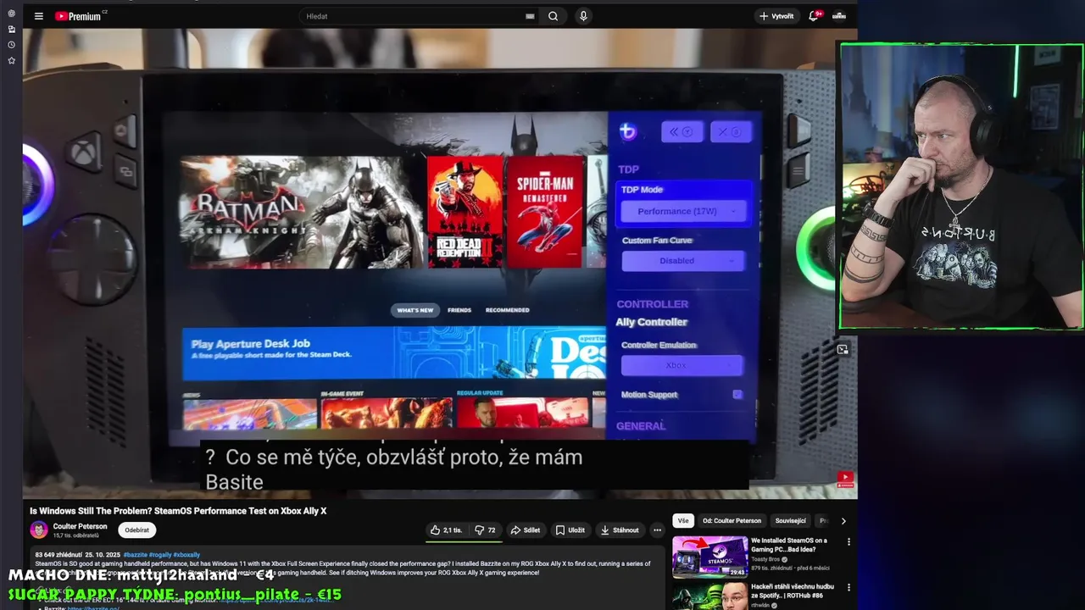Screen dimensions: 1085x610
Task: Click the #rogally hashtag
Action: (160, 555)
